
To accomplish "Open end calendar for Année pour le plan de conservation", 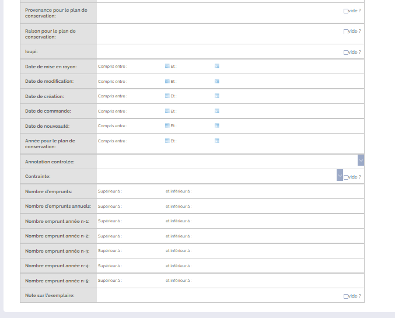I will 217,141.
